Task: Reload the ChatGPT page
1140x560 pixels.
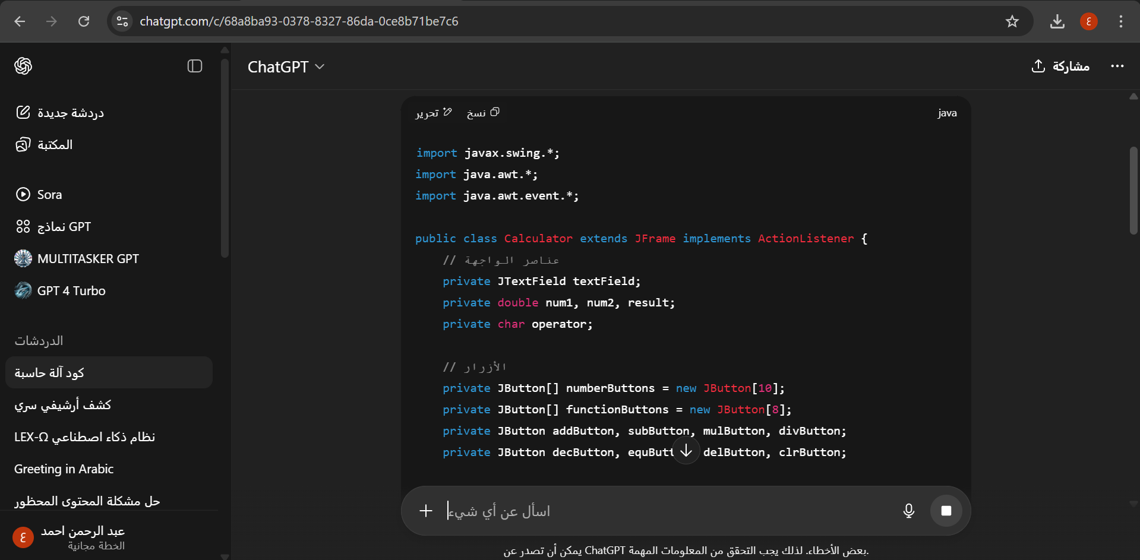Action: pyautogui.click(x=84, y=21)
